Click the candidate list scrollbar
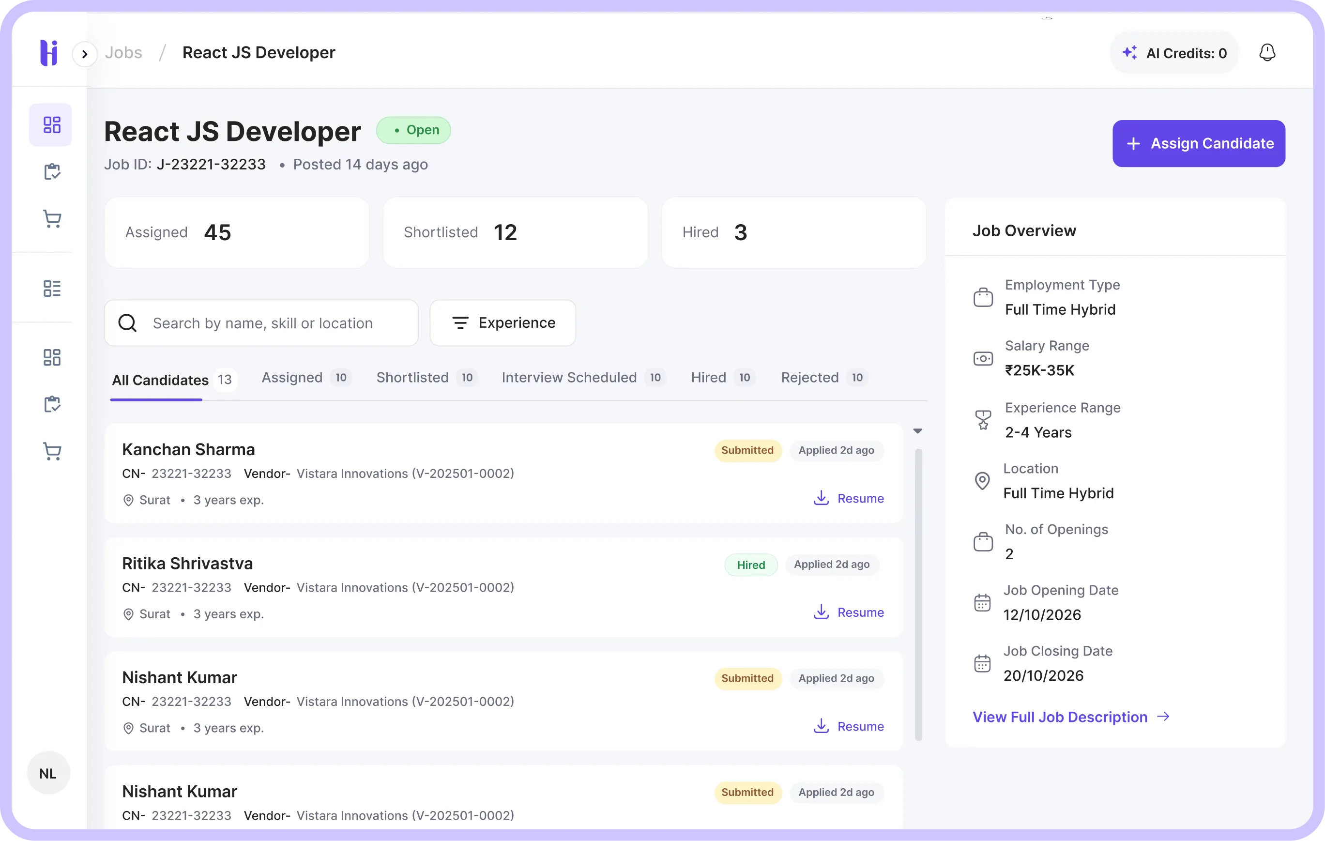Viewport: 1325px width, 841px height. point(918,595)
